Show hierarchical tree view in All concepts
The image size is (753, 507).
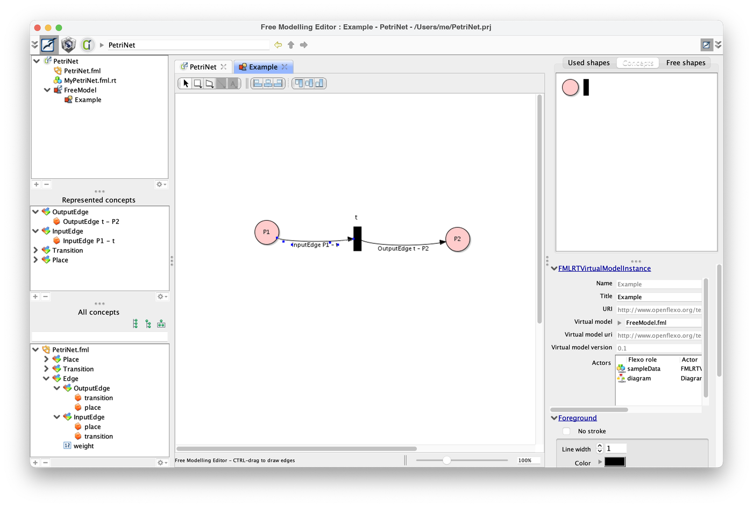tap(148, 324)
